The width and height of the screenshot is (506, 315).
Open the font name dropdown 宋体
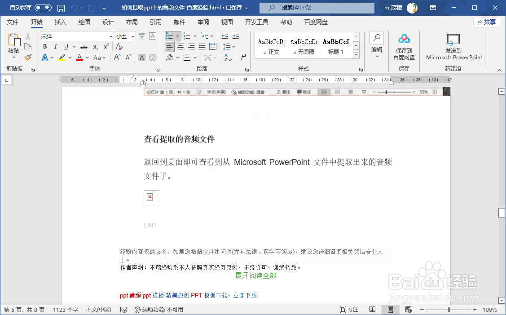[x=111, y=36]
